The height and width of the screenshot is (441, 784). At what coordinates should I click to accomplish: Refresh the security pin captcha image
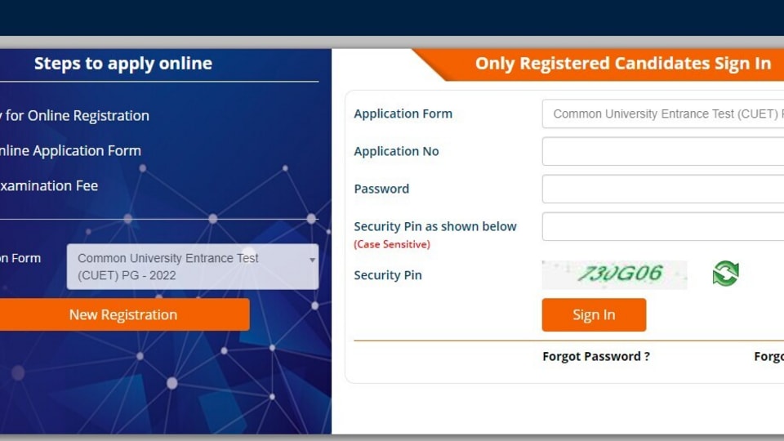[725, 274]
